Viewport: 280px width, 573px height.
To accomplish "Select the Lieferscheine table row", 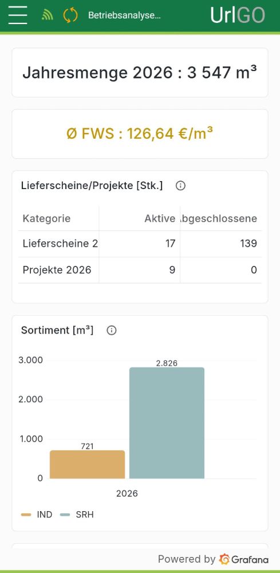I will pyautogui.click(x=140, y=244).
